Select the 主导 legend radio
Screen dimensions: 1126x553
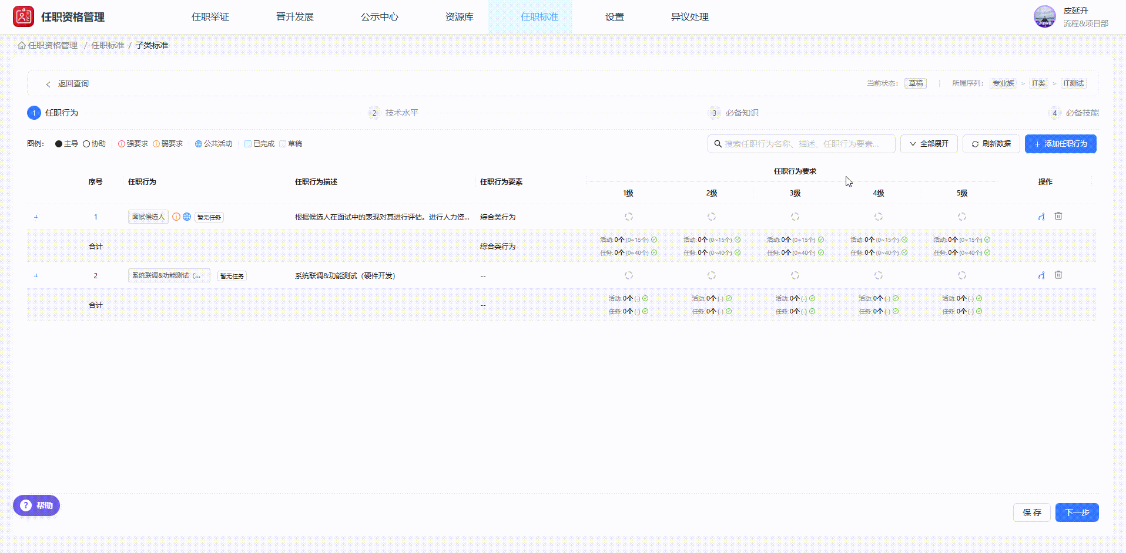tap(58, 143)
